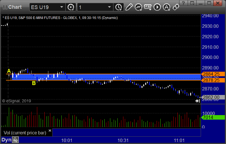Click the Dyn dynamic mode label

coord(6,140)
